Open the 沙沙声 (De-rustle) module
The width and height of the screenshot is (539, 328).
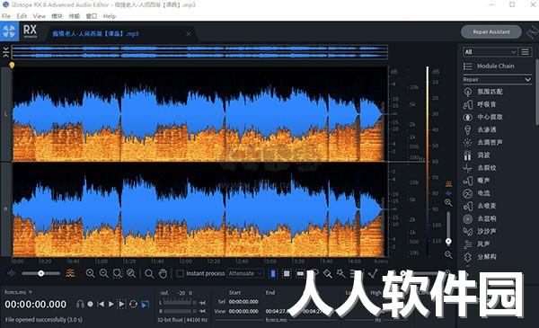[x=480, y=231]
